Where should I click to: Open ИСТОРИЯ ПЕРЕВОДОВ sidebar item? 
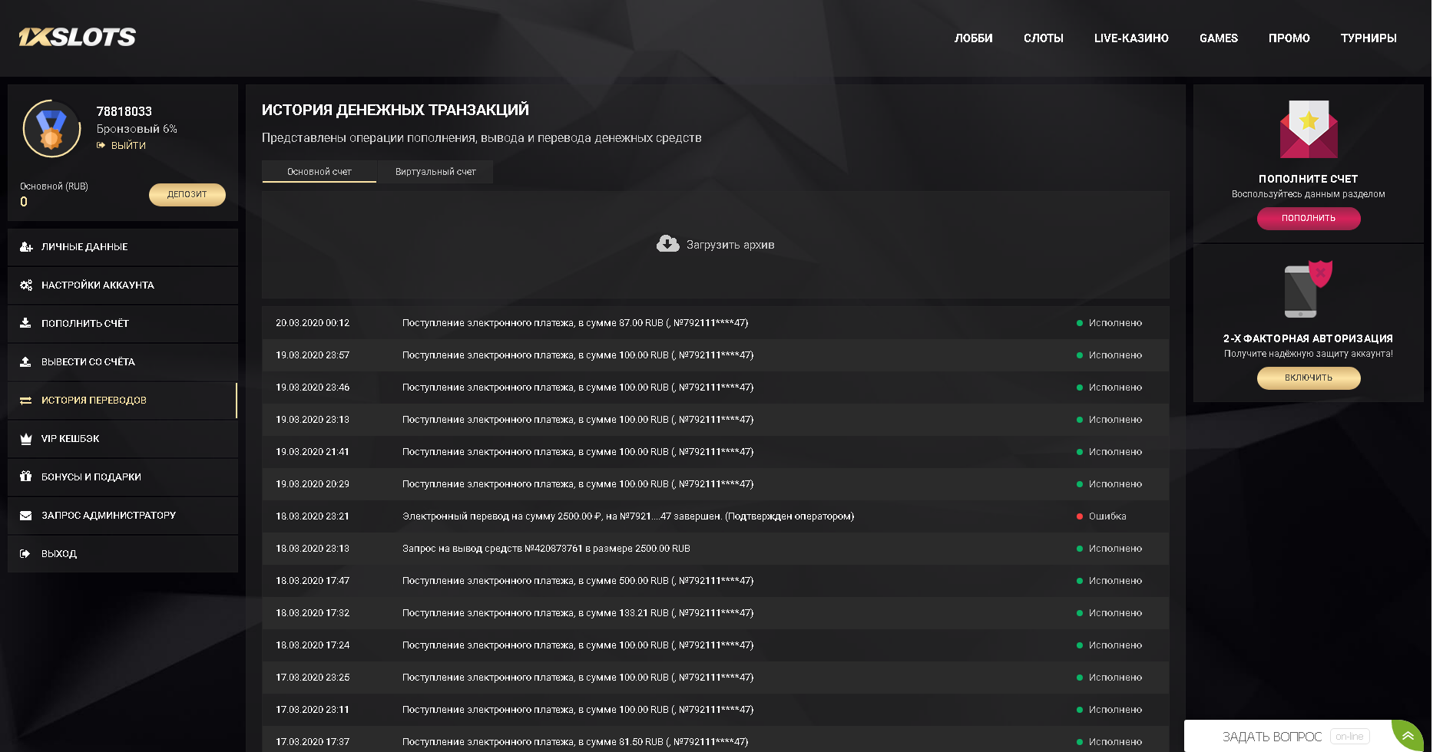pos(123,401)
